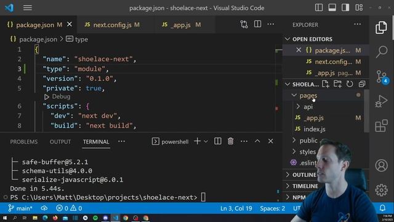This screenshot has width=394, height=222.
Task: Open Accounts menu
Action: [382, 165]
